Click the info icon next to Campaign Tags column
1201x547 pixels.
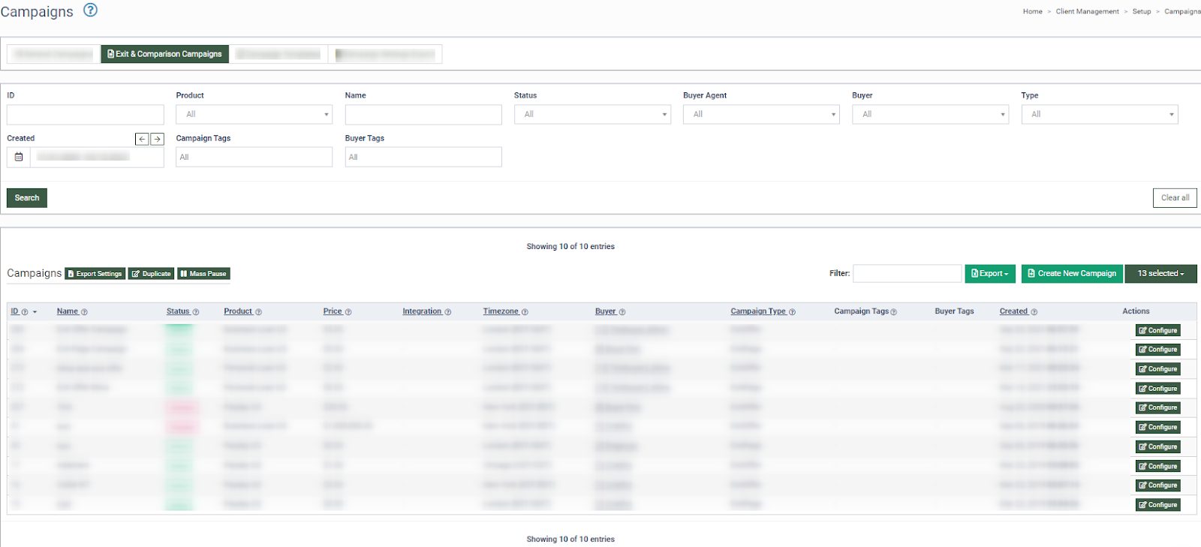tap(893, 312)
